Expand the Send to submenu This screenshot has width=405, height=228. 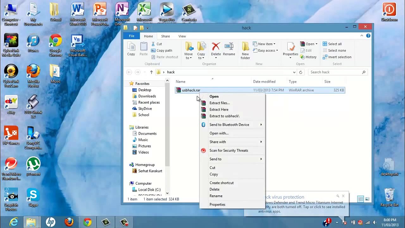pos(232,159)
